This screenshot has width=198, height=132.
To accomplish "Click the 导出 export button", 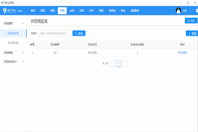I will pyautogui.click(x=191, y=21).
